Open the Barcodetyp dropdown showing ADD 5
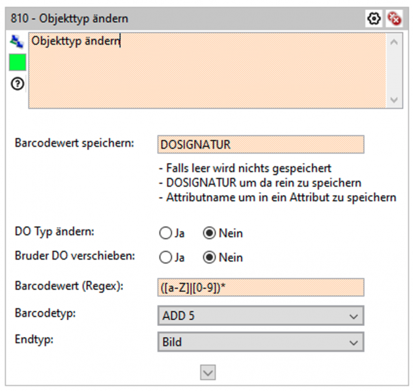The image size is (413, 391). [x=260, y=316]
